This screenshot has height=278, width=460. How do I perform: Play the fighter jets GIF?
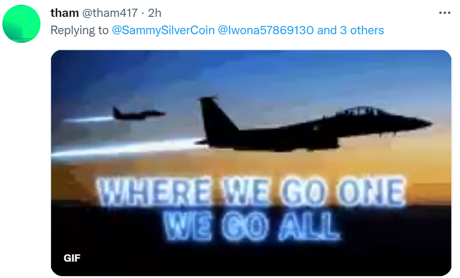[x=251, y=163]
